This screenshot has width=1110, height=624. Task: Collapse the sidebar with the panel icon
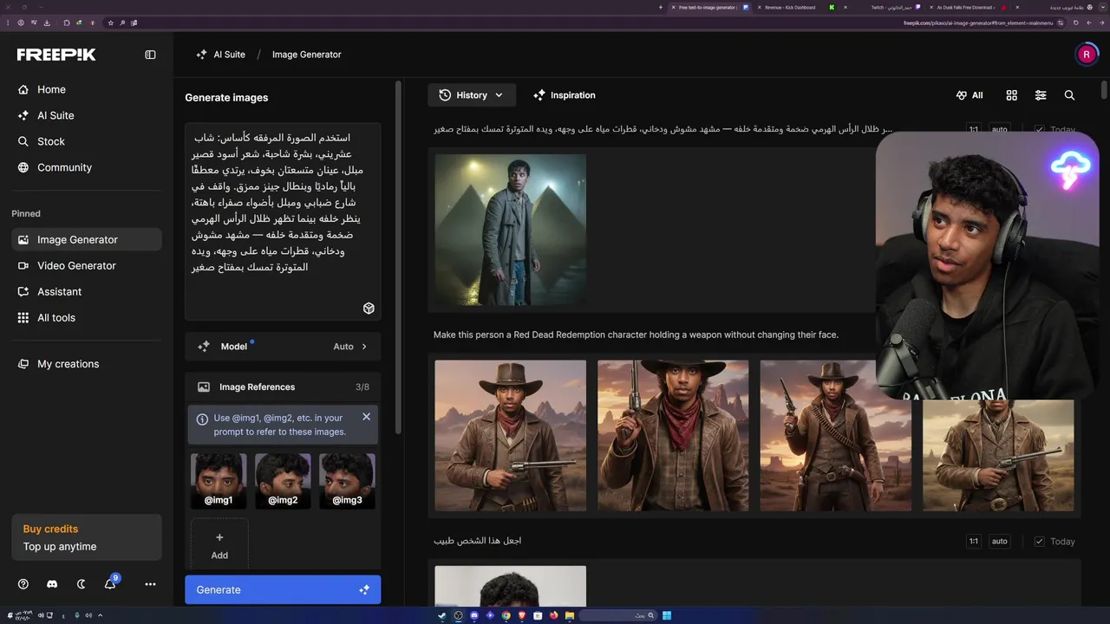(150, 55)
